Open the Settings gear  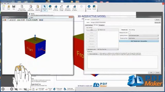click(89, 7)
